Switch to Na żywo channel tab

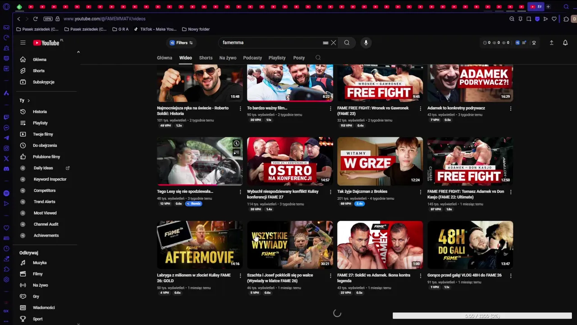pos(228,58)
